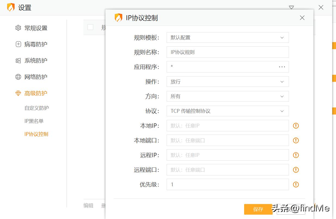Viewport: 336px width, 219px height.
Task: Toggle the rule list header checkbox
Action: point(90,27)
